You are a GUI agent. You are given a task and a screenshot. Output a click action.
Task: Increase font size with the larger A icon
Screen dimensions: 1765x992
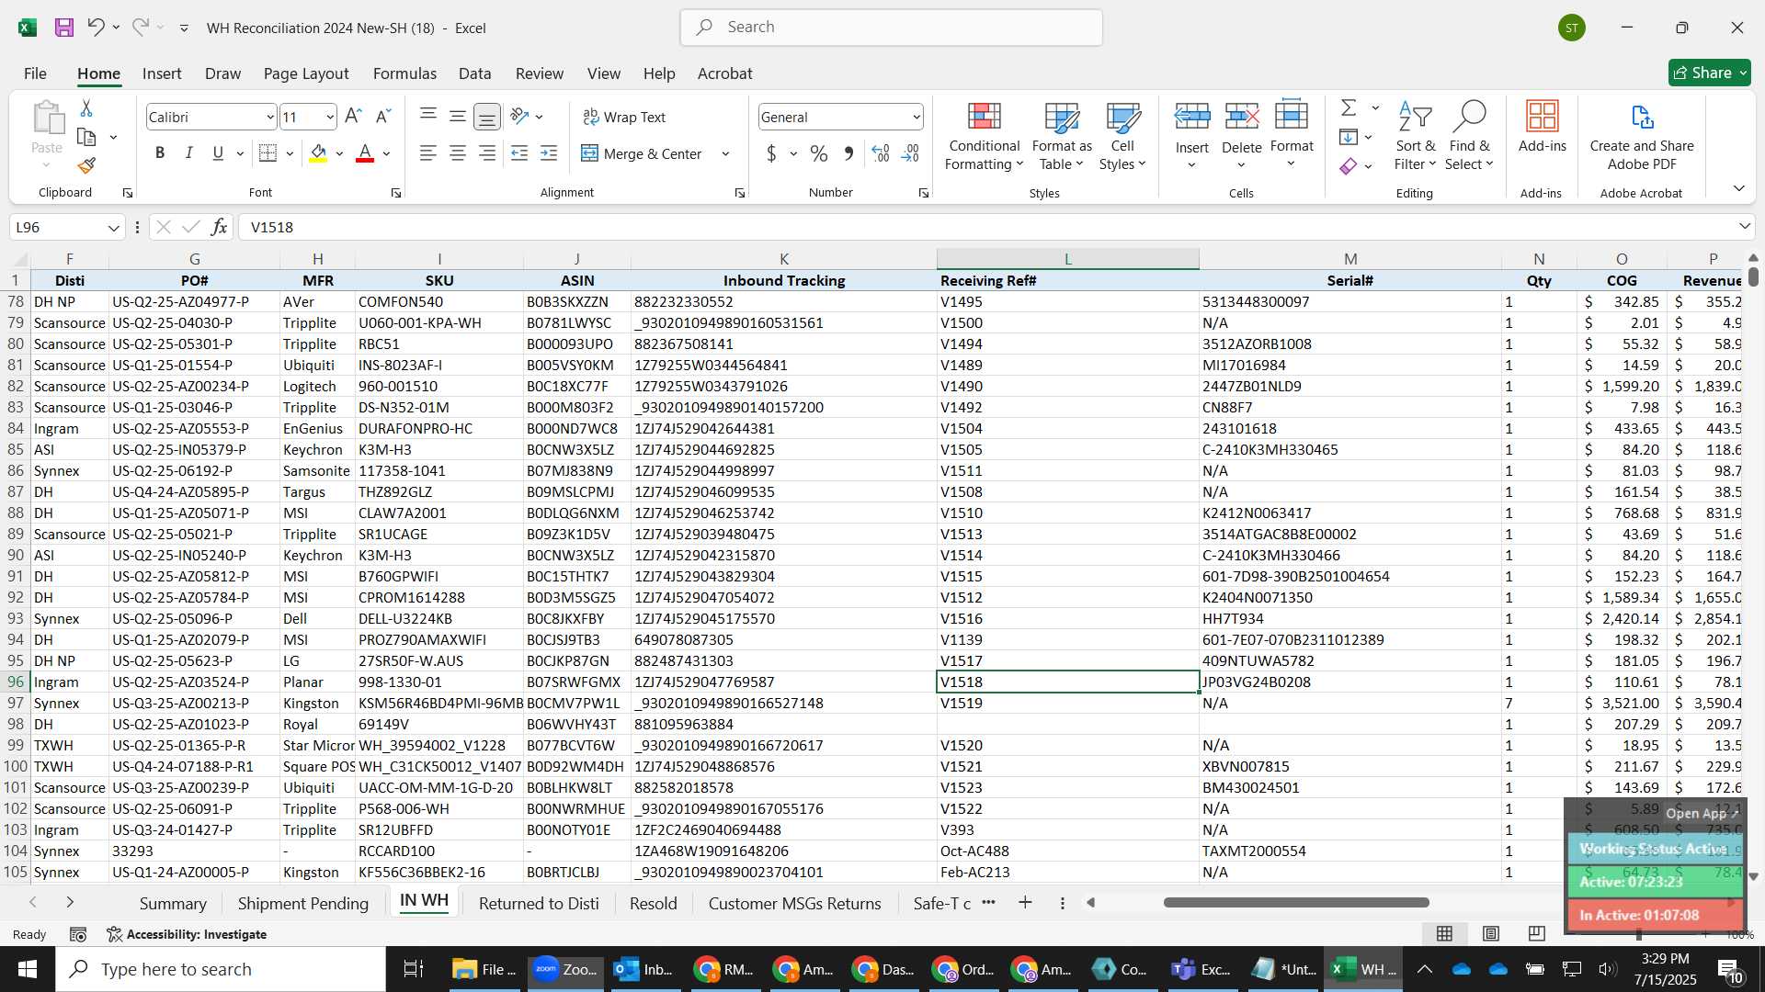[353, 117]
